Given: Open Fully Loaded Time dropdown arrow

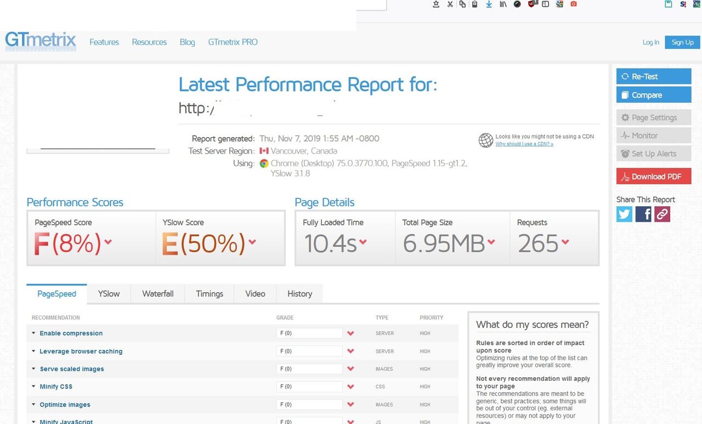Looking at the screenshot, I should [x=363, y=242].
